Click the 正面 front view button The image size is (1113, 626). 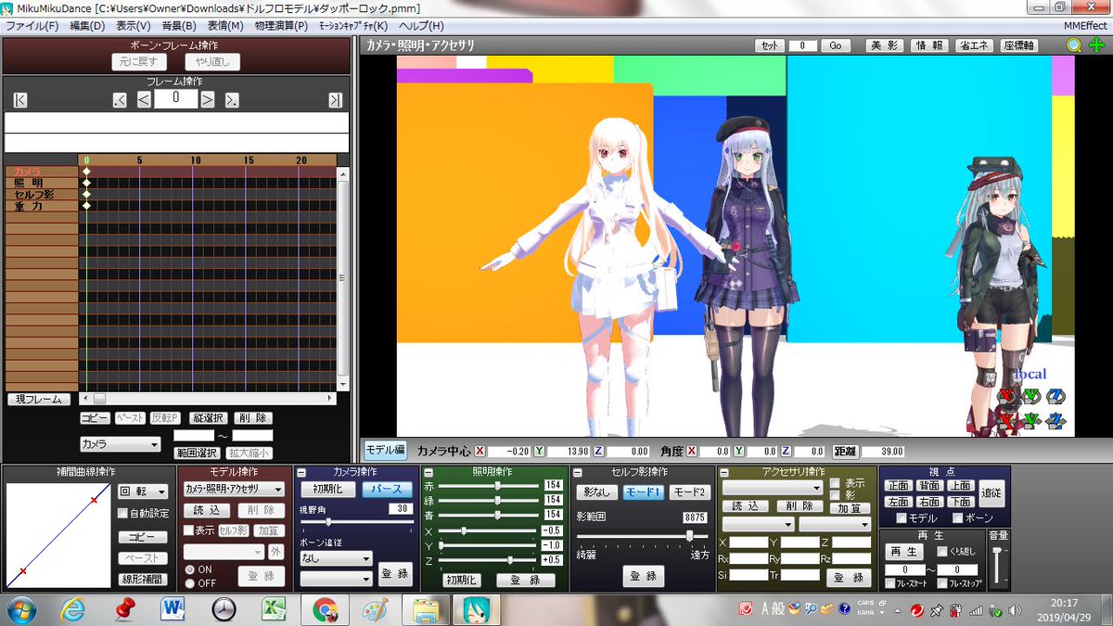(899, 485)
